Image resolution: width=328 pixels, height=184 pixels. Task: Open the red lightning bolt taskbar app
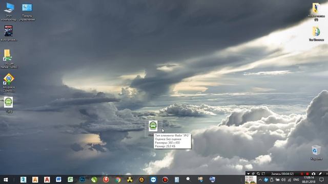[x=106, y=179]
